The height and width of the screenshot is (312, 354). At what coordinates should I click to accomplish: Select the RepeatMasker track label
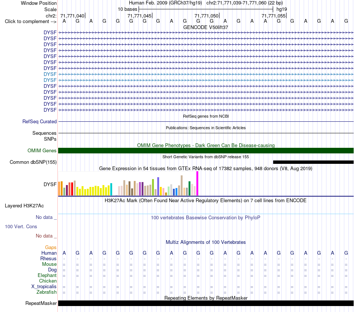[41, 303]
